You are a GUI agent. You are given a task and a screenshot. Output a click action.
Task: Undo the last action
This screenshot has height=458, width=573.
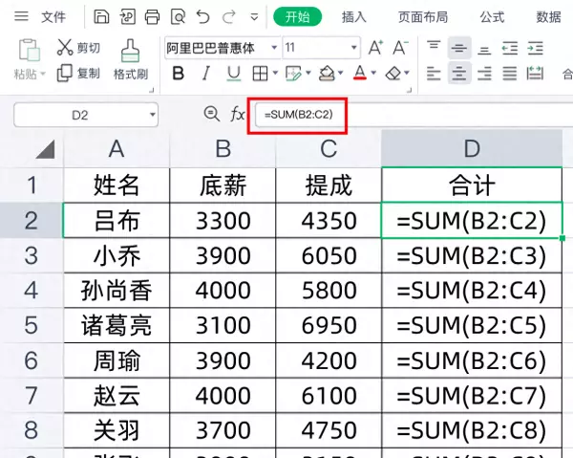tap(202, 17)
